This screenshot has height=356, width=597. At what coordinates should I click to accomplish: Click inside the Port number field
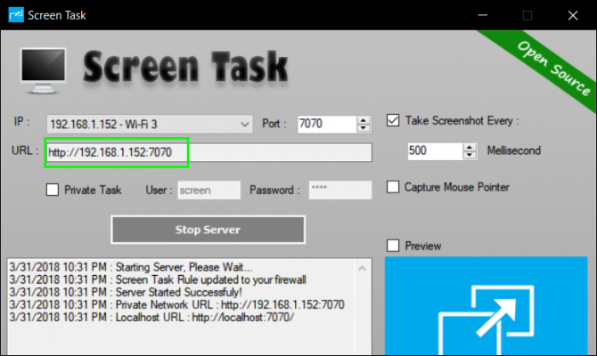pyautogui.click(x=327, y=124)
